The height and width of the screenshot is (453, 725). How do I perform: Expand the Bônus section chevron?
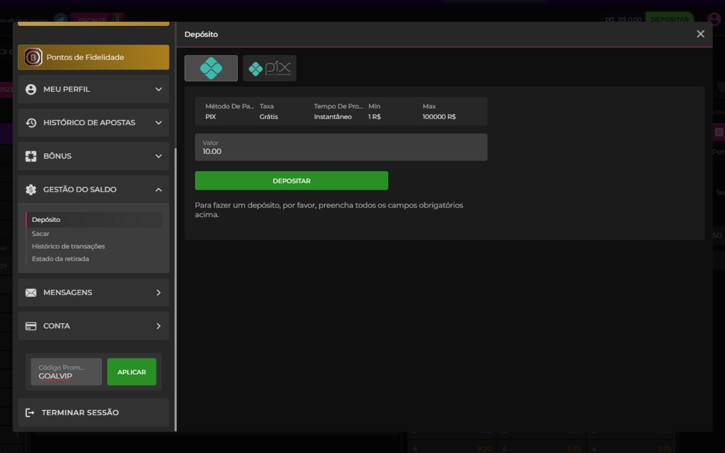[159, 156]
